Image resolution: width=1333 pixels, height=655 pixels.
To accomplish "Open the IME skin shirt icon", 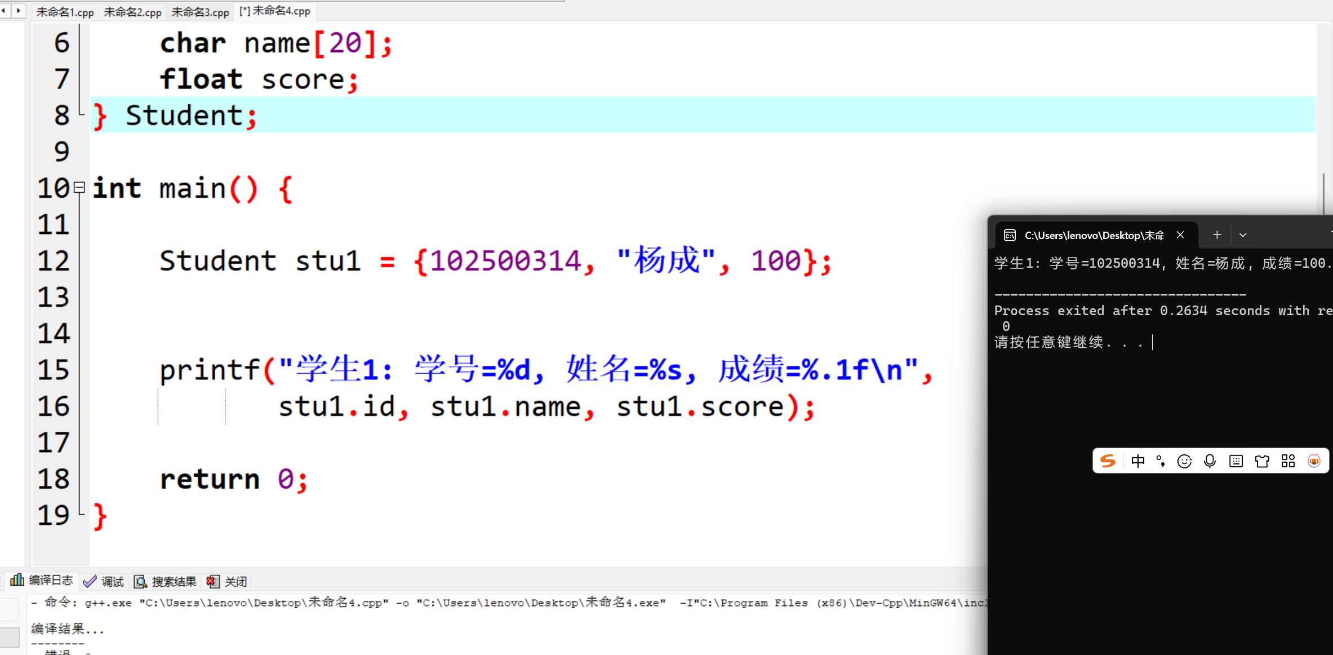I will click(1262, 461).
